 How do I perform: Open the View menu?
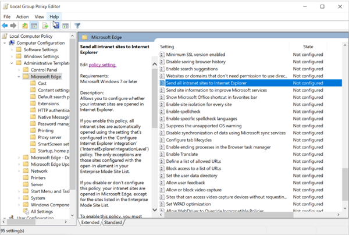pyautogui.click(x=39, y=17)
